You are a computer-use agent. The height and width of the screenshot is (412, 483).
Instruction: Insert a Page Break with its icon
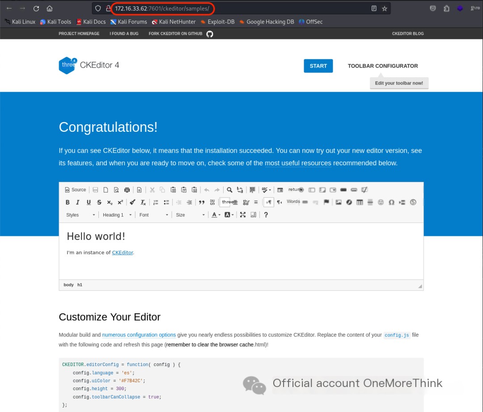click(x=402, y=202)
